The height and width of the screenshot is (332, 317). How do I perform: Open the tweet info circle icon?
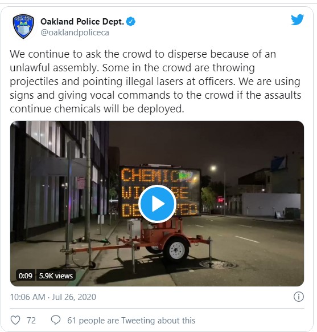[x=299, y=297]
